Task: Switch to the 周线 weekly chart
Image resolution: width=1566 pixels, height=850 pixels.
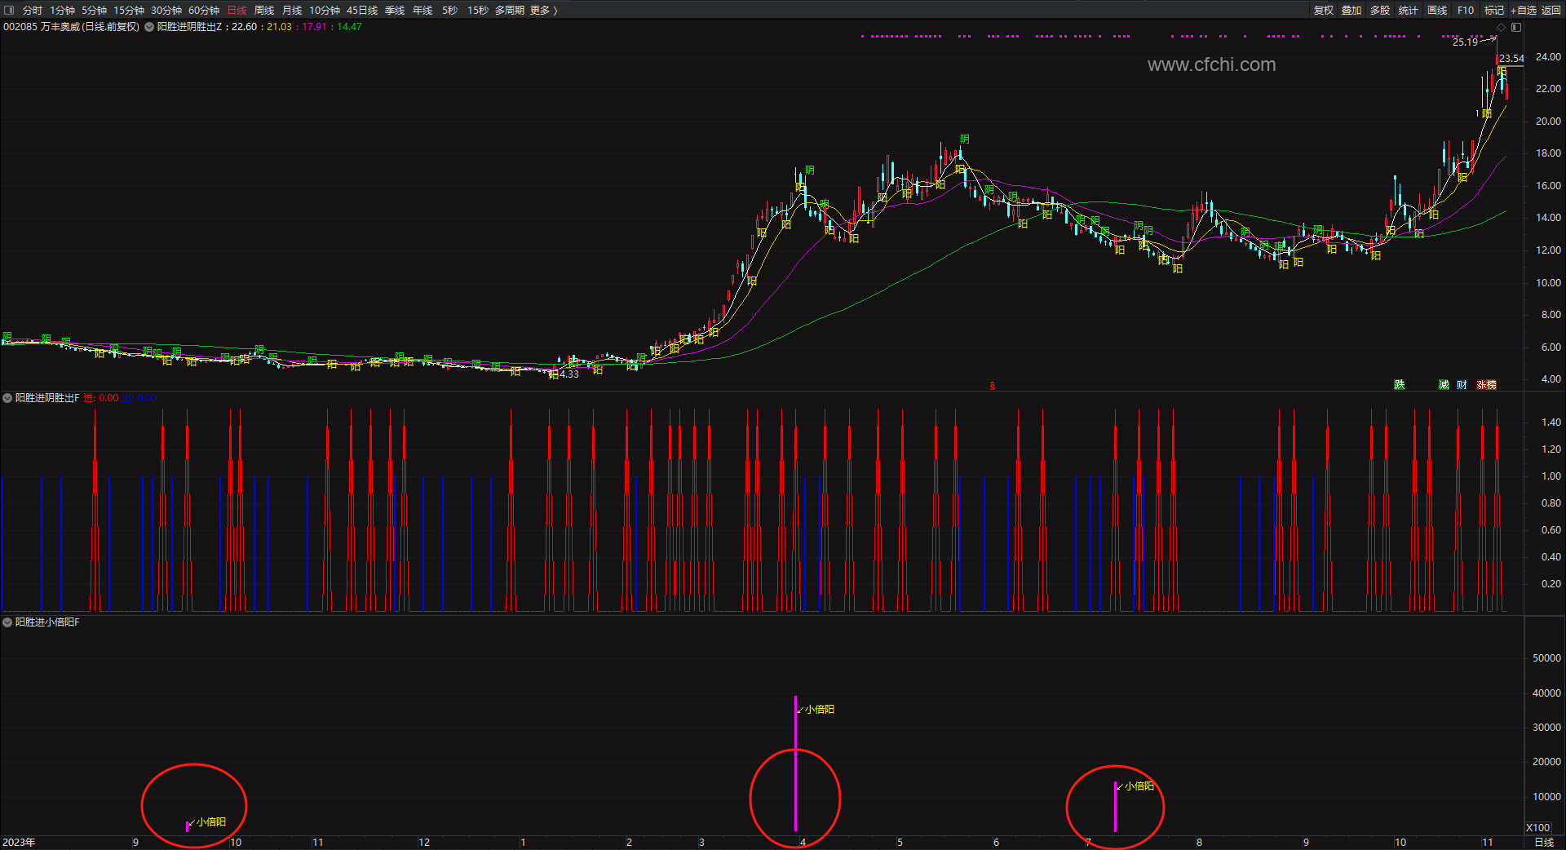Action: coord(264,10)
